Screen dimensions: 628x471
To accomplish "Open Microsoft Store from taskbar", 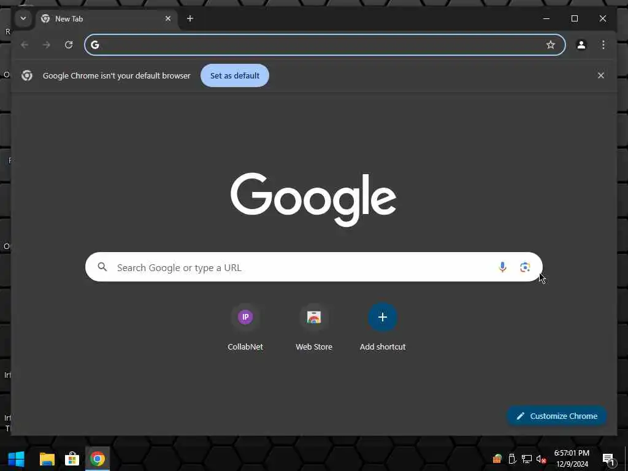I will pos(72,459).
